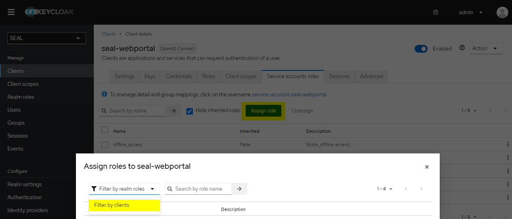
Task: Click help icon beside Enabled toggle
Action: (462, 48)
